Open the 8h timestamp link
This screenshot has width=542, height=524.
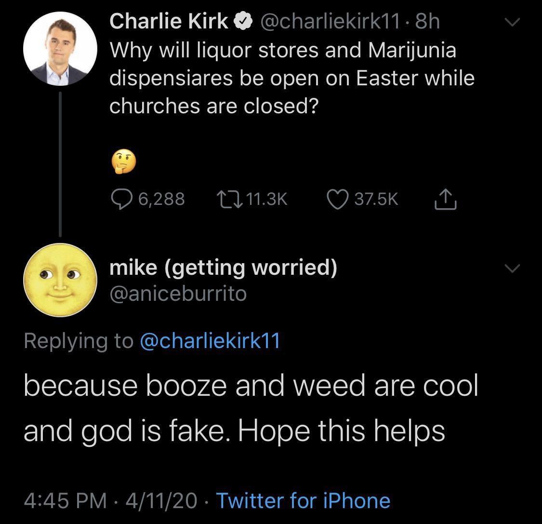pos(427,21)
